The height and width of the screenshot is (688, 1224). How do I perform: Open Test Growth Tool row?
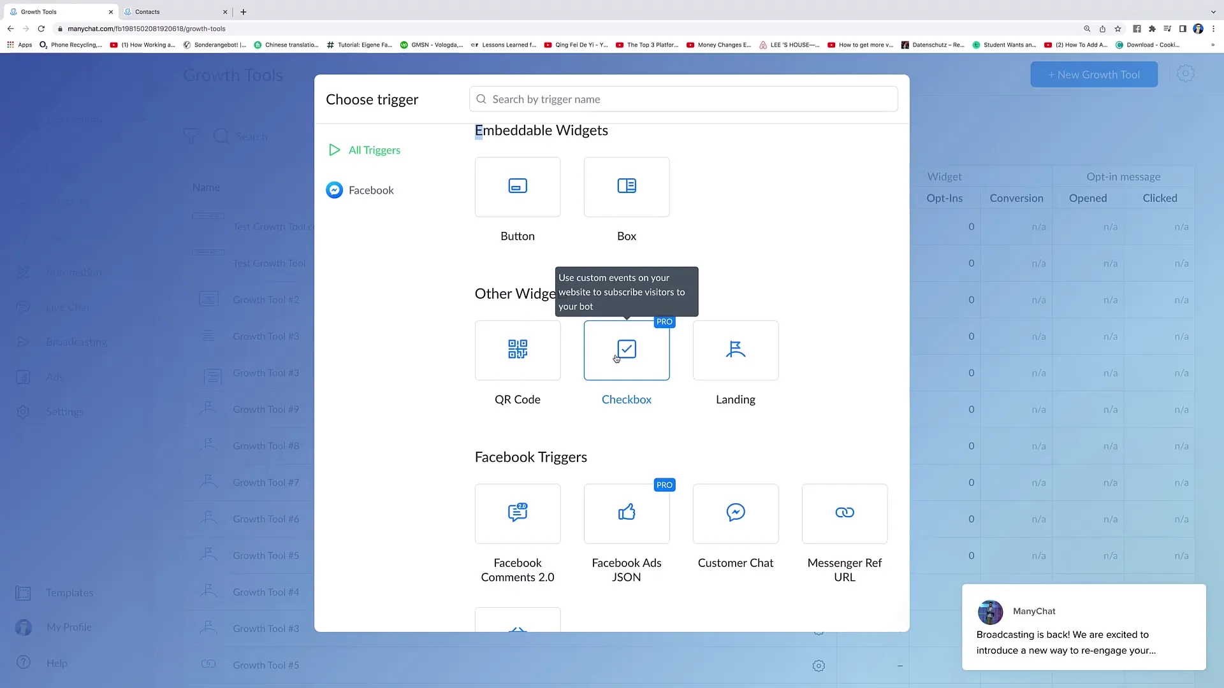(269, 264)
